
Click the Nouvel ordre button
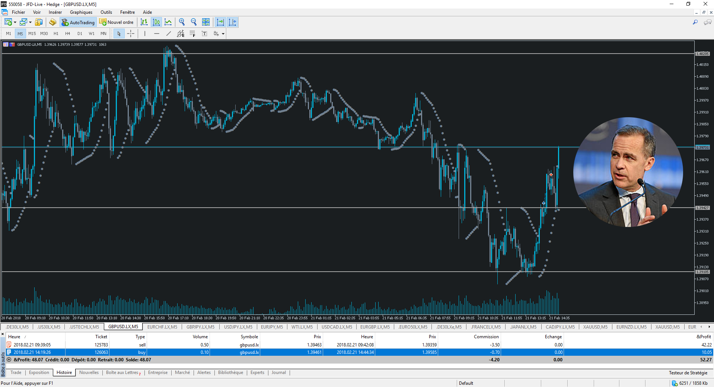point(117,22)
